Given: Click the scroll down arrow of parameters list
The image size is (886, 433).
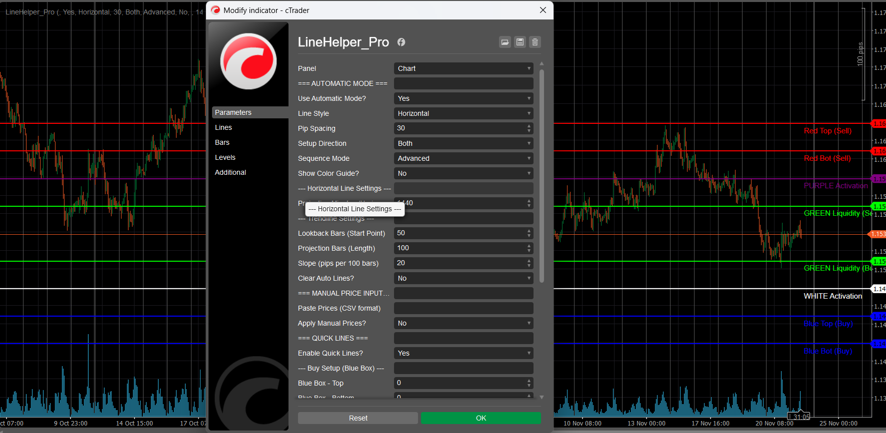Looking at the screenshot, I should click(x=541, y=397).
